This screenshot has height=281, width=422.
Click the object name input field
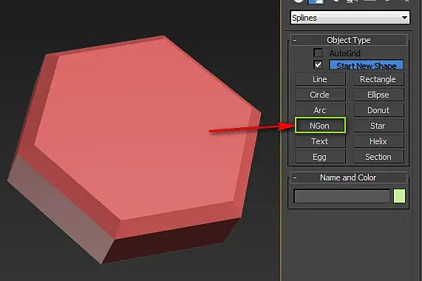[x=341, y=196]
